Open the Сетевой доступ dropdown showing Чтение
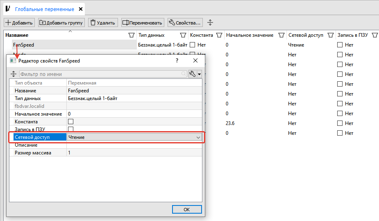This screenshot has height=221, width=379. [x=134, y=137]
